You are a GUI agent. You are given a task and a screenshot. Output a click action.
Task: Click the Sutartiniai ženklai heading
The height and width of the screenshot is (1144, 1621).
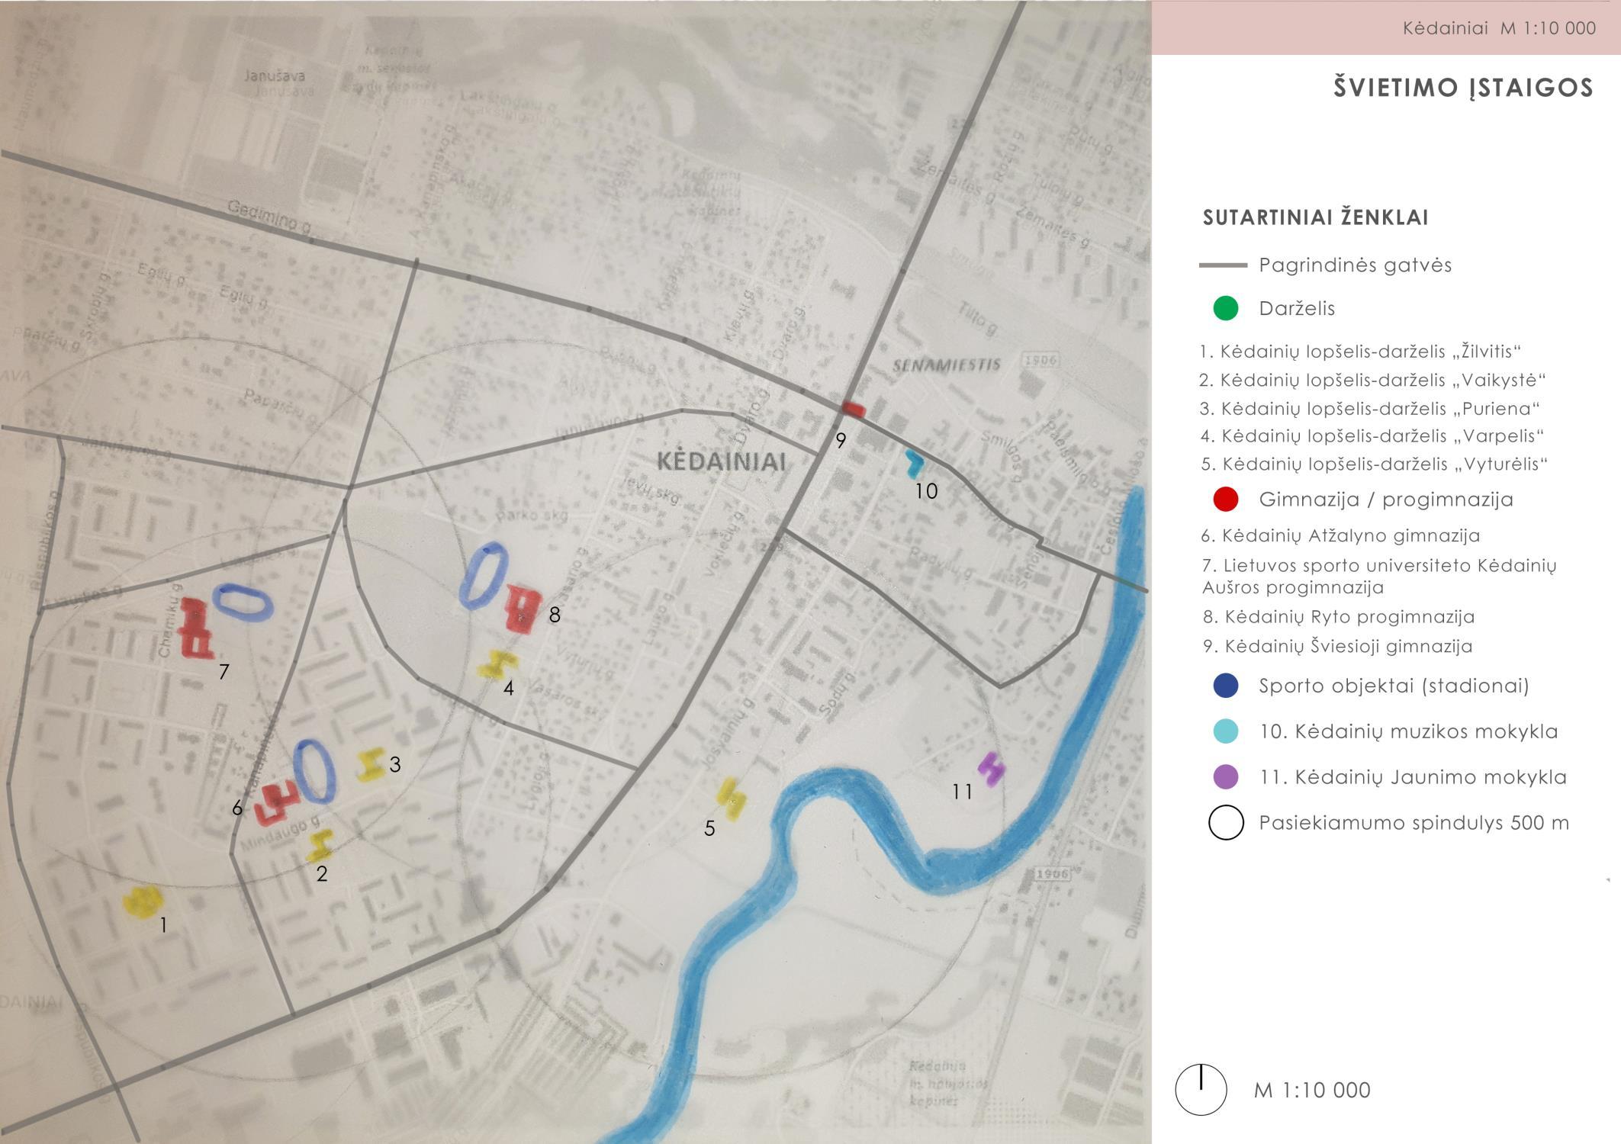[1315, 217]
